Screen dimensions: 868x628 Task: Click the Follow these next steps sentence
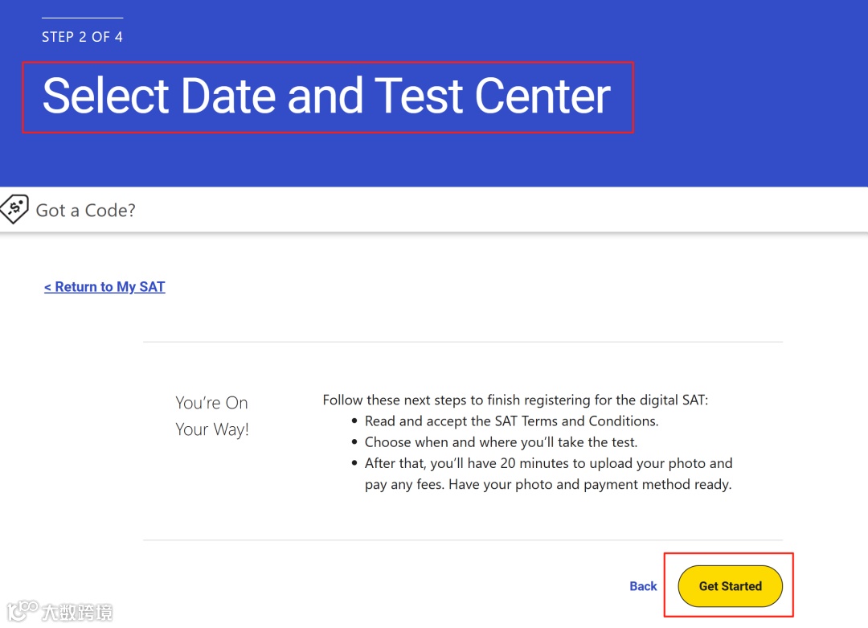click(515, 400)
